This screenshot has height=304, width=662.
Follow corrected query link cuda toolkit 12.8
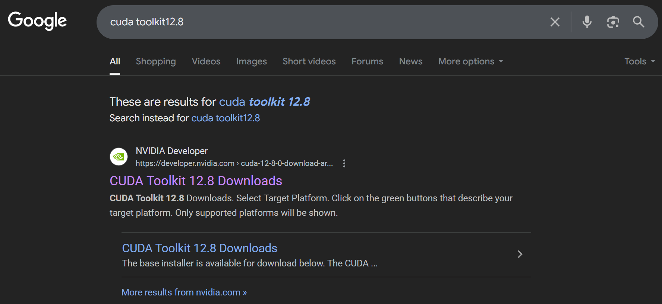tap(264, 102)
